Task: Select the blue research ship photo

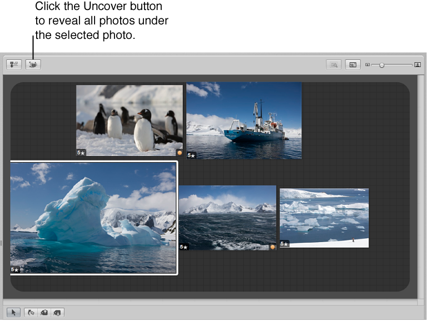Action: pos(244,121)
